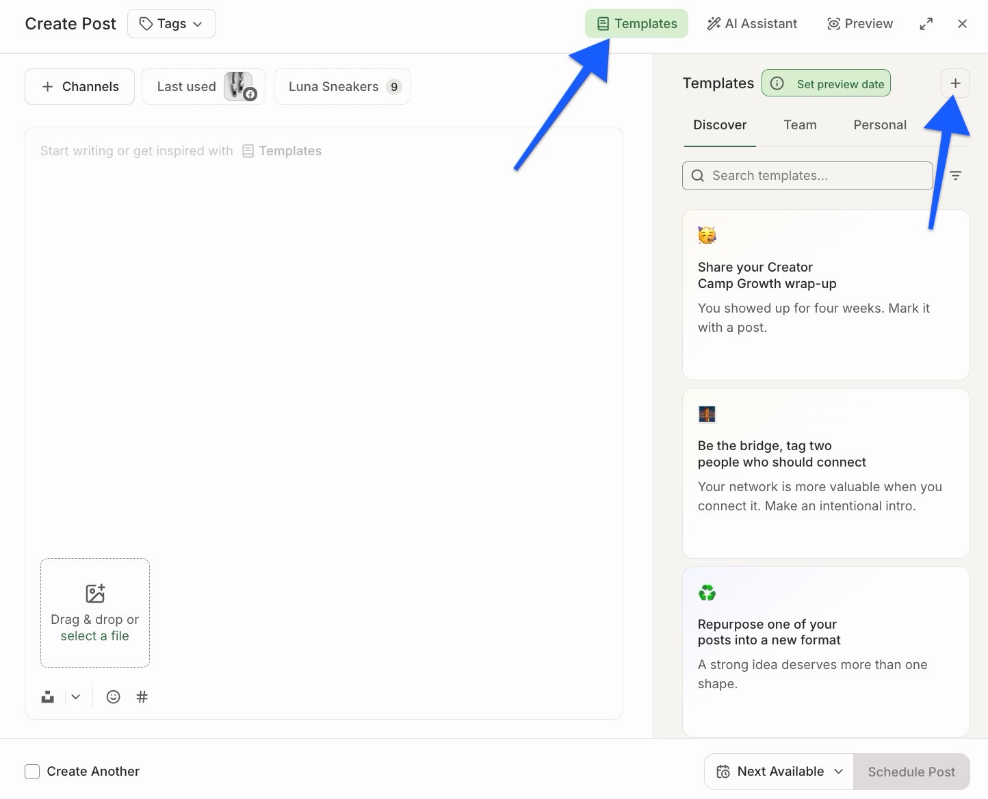This screenshot has height=799, width=988.
Task: Open the Repurpose one of your posts template
Action: (826, 652)
